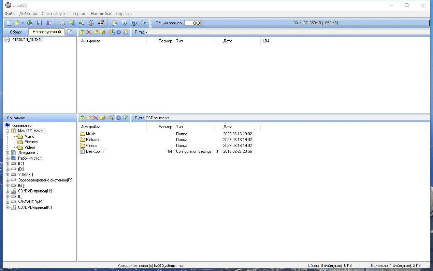The width and height of the screenshot is (433, 271).
Task: Click the CD 650MB capacity bar
Action: [x=315, y=23]
